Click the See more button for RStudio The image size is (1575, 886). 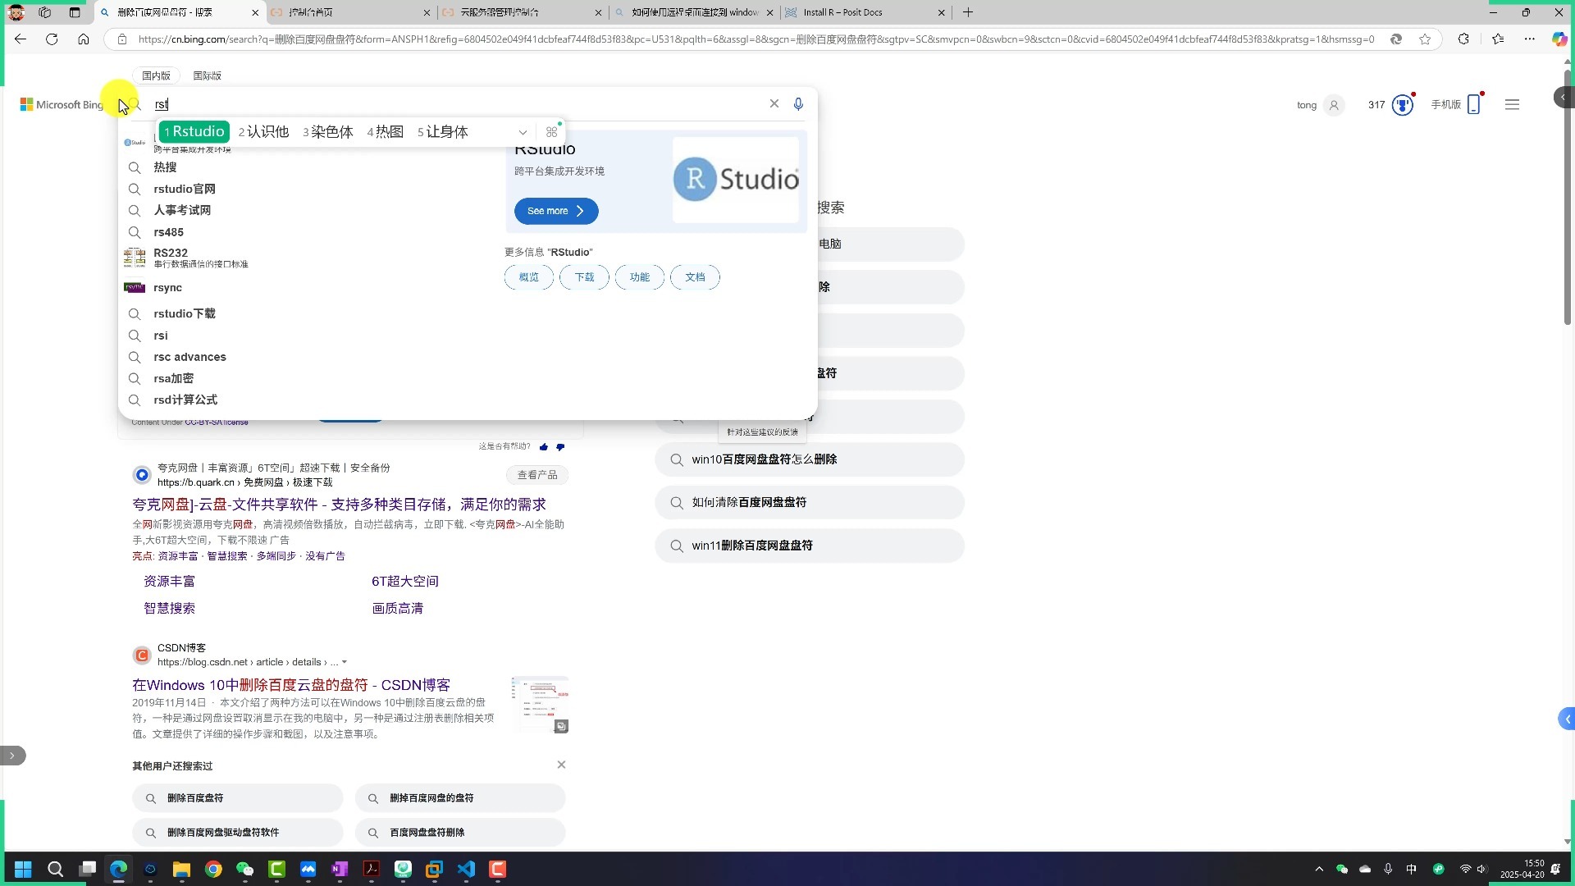pos(555,211)
